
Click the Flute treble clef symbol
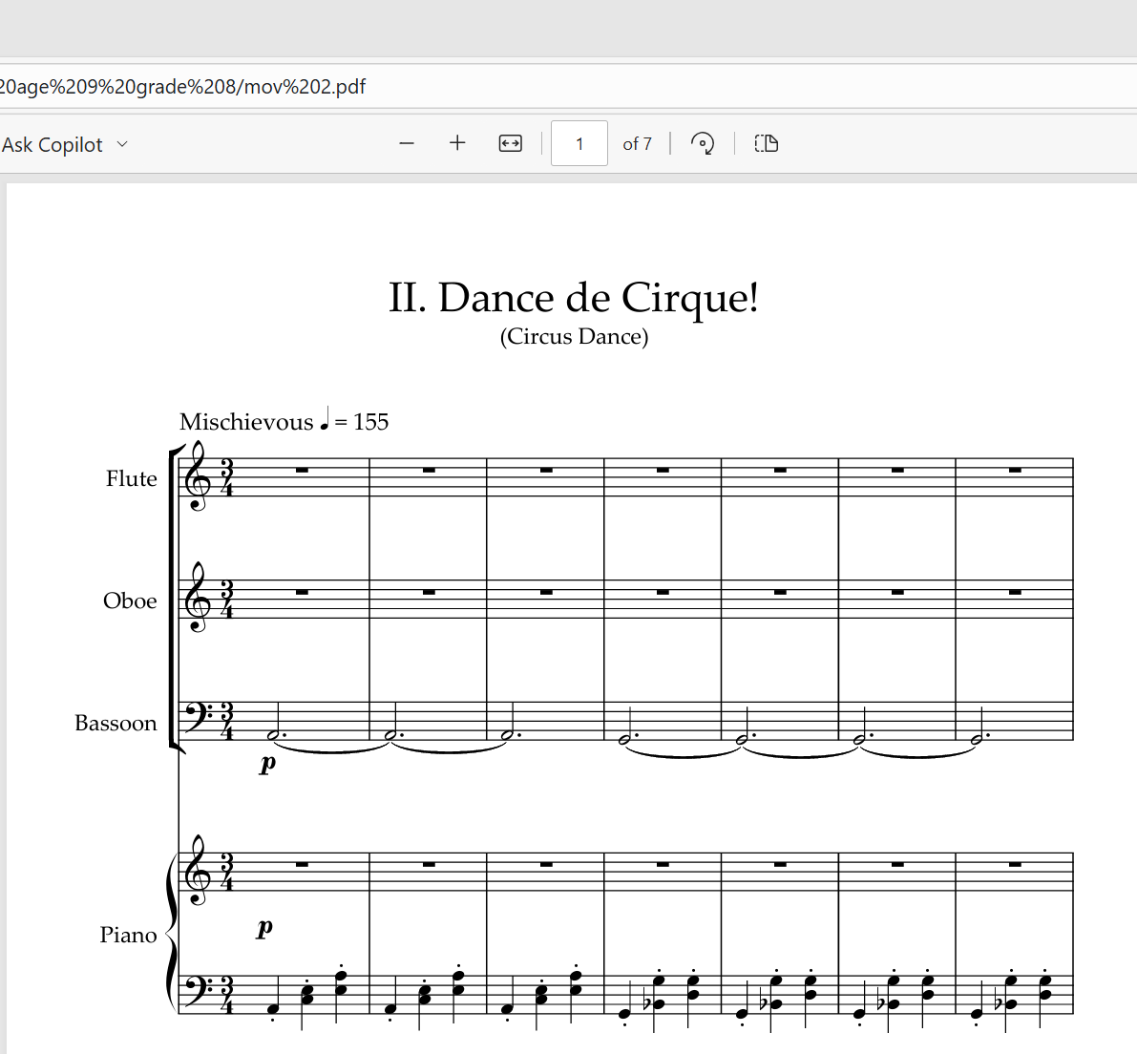point(198,476)
